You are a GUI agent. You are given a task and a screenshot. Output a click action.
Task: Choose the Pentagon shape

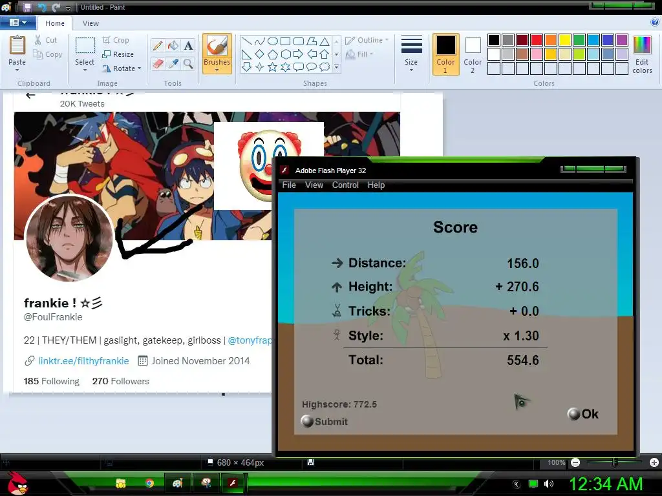(x=273, y=54)
